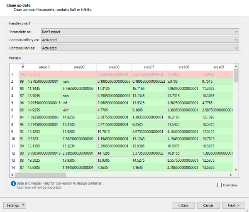Toggle the Overview checkbox
The image size is (249, 212).
tap(220, 185)
